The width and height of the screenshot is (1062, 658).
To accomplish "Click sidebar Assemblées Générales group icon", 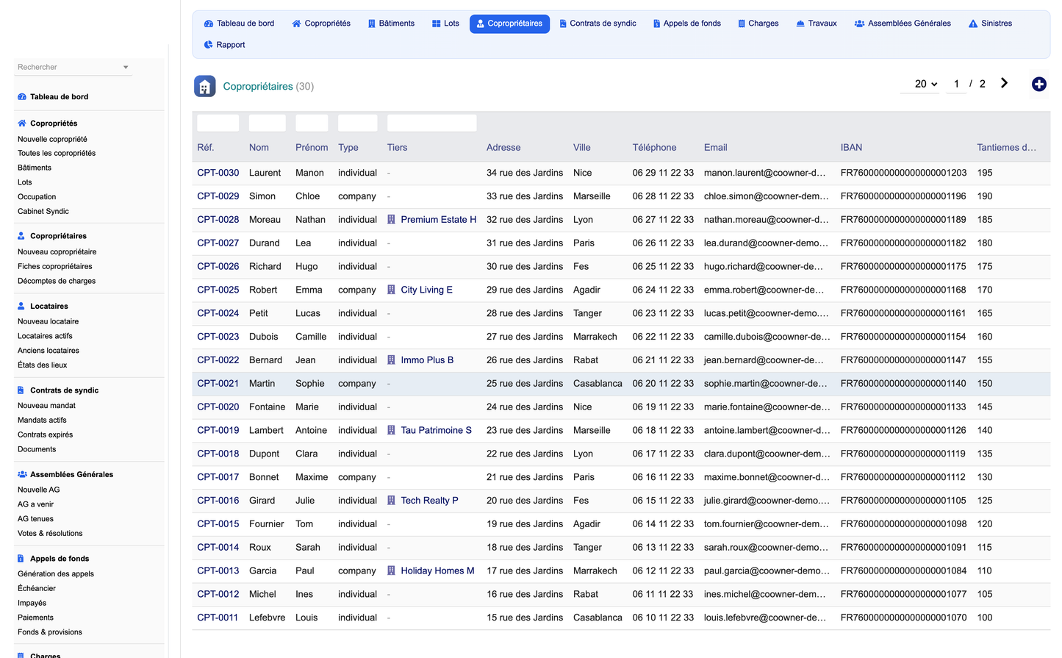I will [x=22, y=474].
